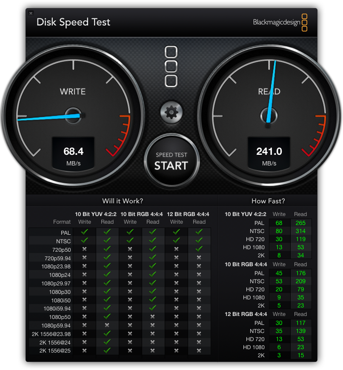
Task: Click 10 Bit YUV PAL read value 265
Action: (x=300, y=223)
